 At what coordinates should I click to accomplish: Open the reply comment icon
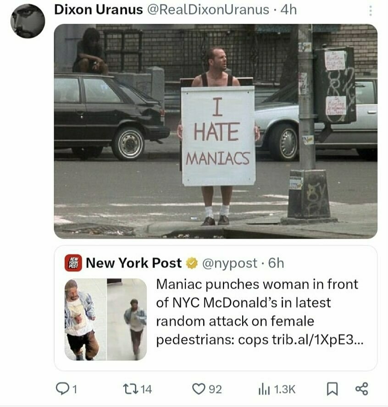pyautogui.click(x=62, y=389)
